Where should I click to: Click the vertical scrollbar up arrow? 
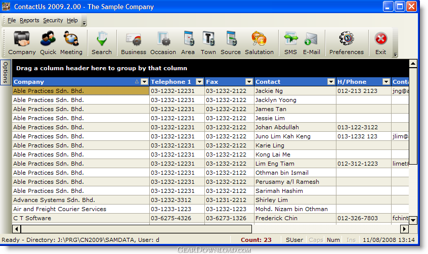[413, 64]
